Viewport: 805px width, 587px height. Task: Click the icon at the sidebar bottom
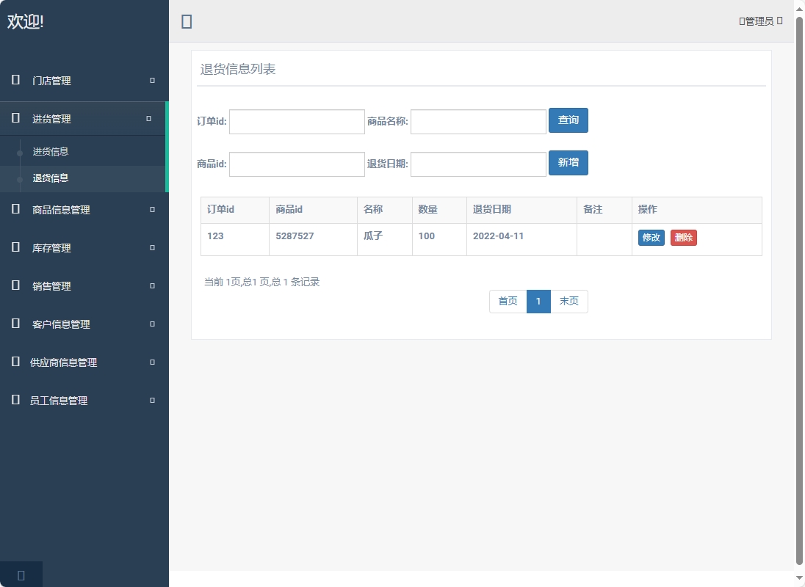pos(21,575)
